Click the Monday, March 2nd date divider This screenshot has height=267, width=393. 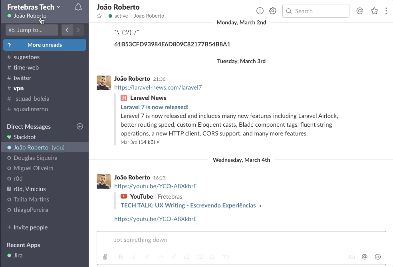(241, 23)
